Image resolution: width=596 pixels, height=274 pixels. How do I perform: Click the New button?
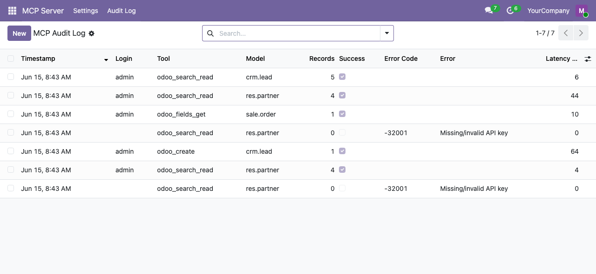(19, 33)
